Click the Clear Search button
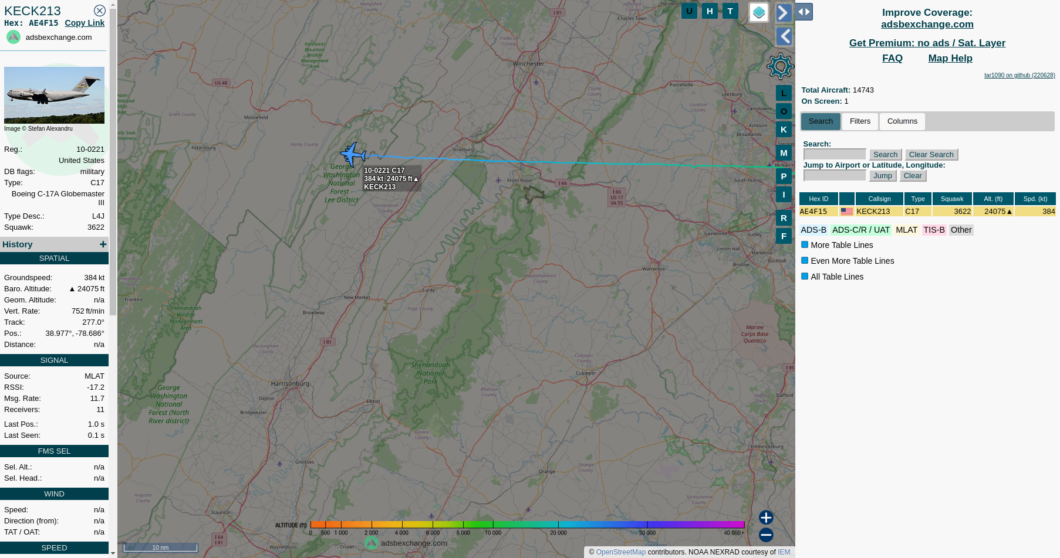The image size is (1060, 558). click(x=931, y=155)
